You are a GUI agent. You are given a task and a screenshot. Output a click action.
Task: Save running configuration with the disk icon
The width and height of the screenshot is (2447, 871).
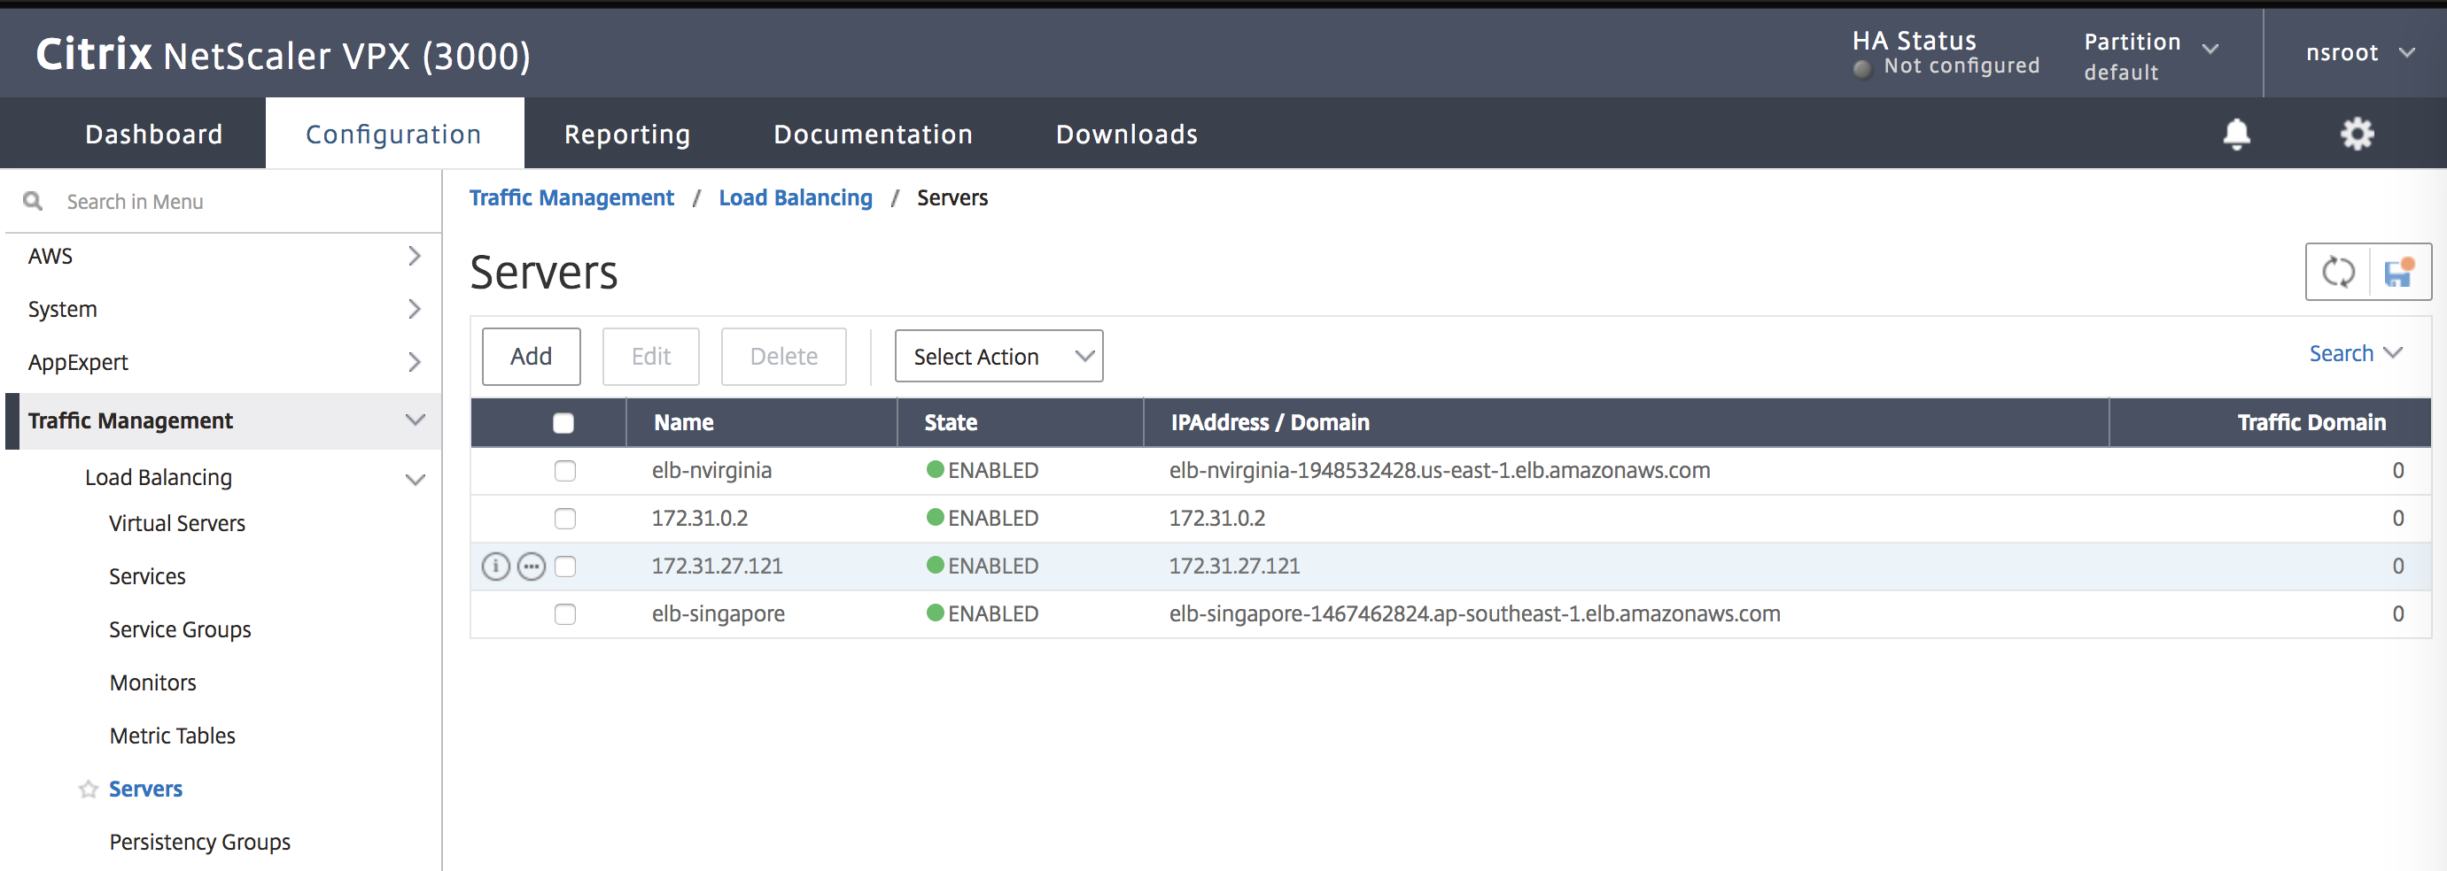[2398, 273]
